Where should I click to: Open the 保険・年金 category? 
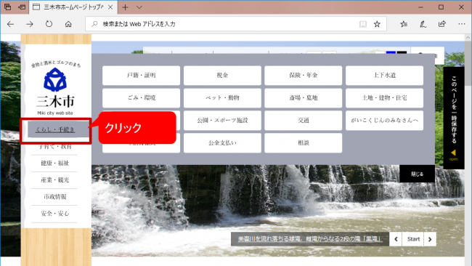[304, 76]
